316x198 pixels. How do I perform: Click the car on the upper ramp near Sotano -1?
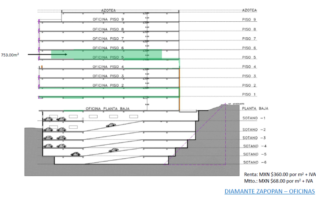pos(110,126)
